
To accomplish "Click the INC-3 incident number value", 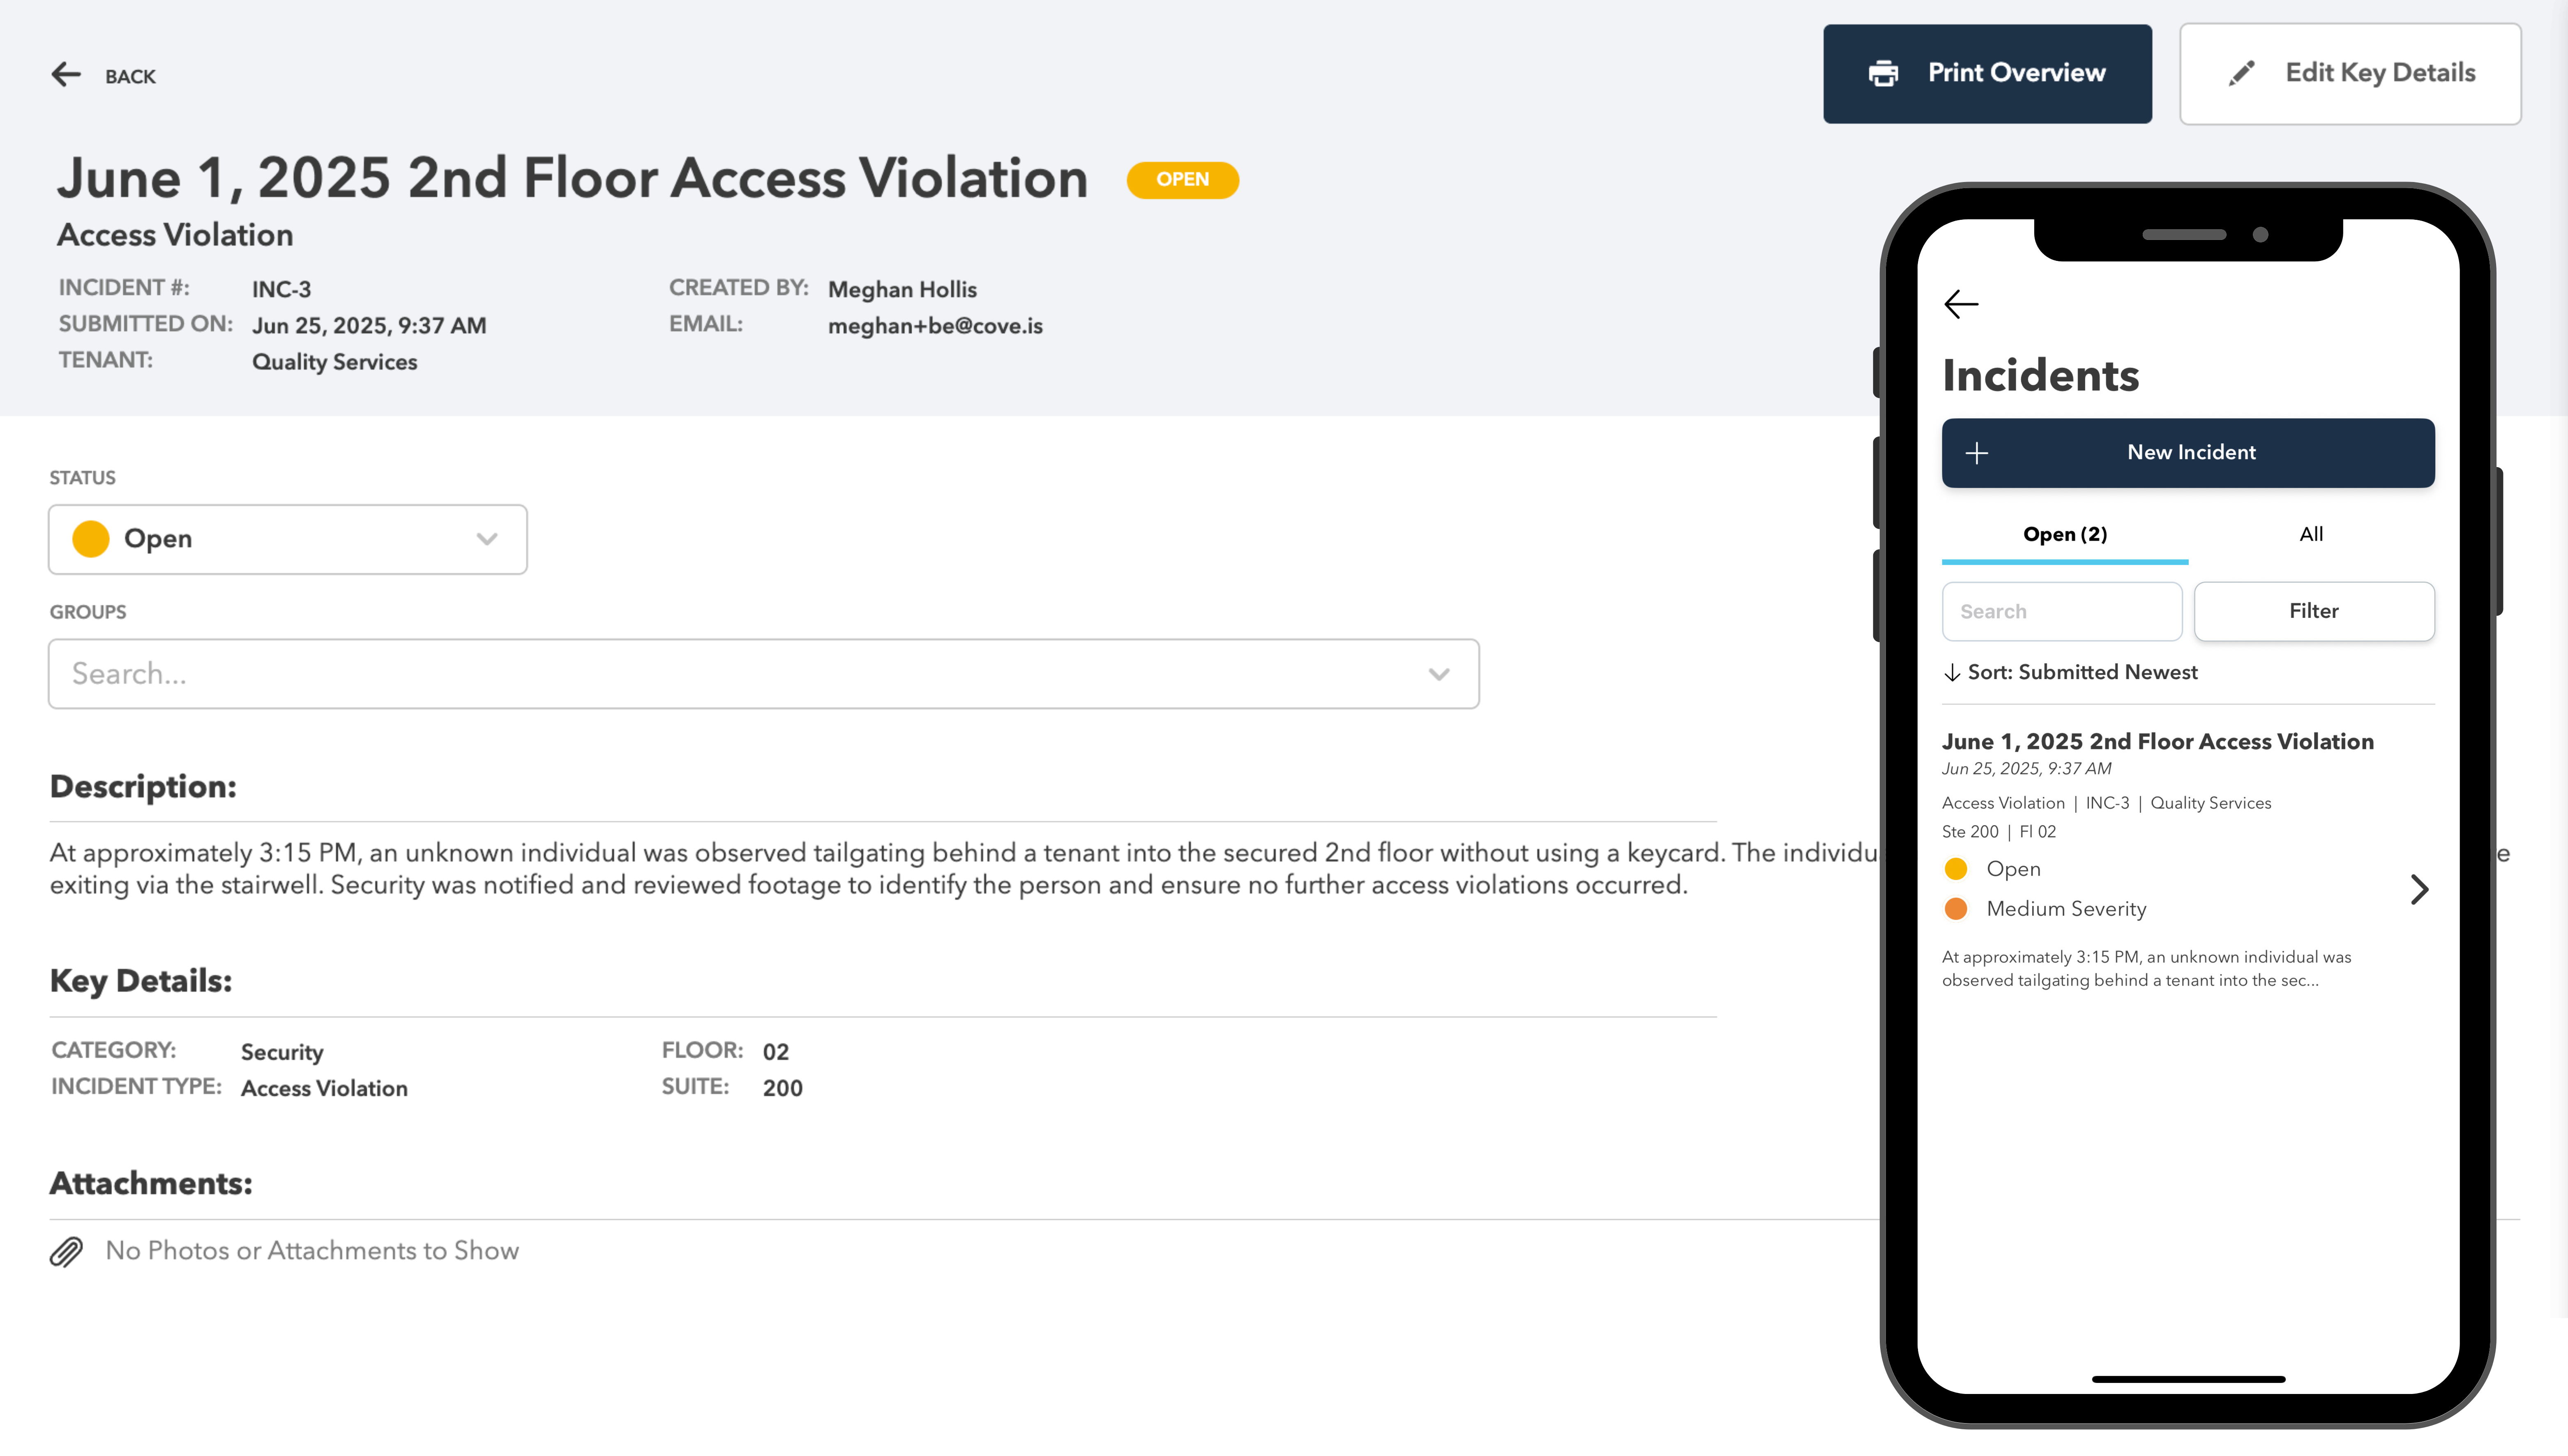I will [281, 290].
